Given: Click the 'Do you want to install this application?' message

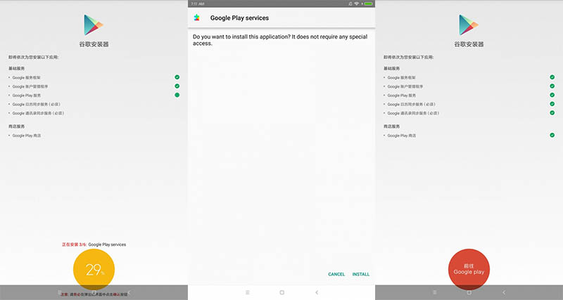Looking at the screenshot, I should 280,40.
